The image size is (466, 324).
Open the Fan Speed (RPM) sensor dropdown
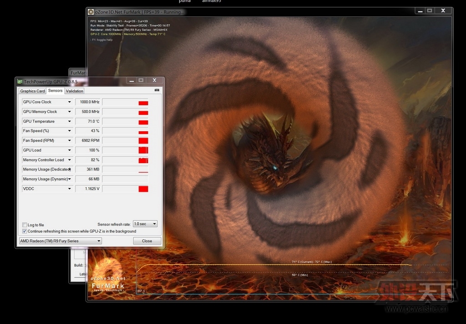pyautogui.click(x=70, y=140)
